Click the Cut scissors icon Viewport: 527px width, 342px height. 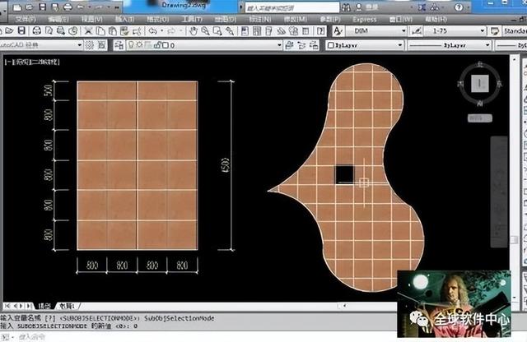click(x=88, y=31)
